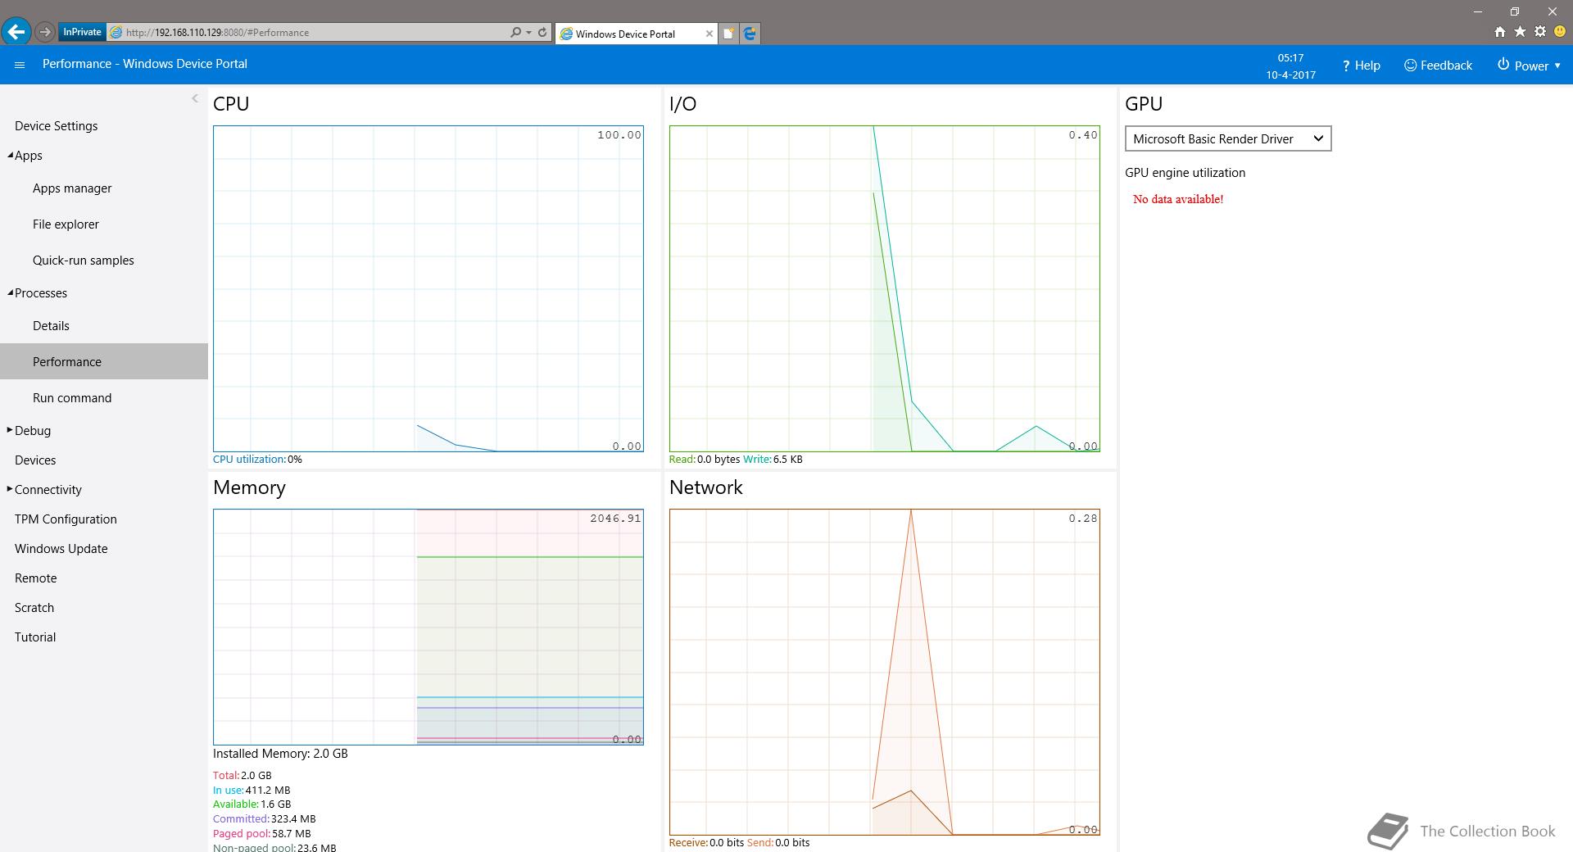Click the Network traffic graph

pyautogui.click(x=884, y=672)
